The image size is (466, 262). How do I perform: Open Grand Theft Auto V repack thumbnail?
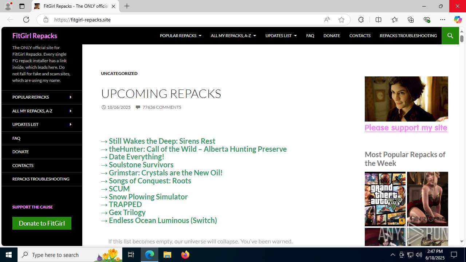click(385, 199)
